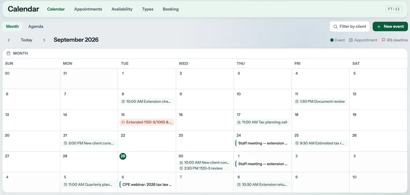Click the Filter by client field
Image resolution: width=410 pixels, height=195 pixels.
[x=350, y=26]
